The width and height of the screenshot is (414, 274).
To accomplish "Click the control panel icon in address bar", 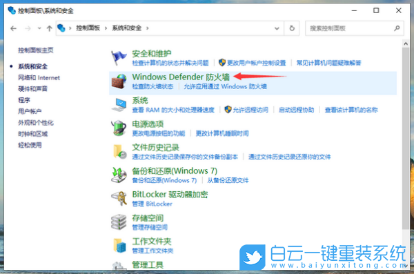I will (x=61, y=28).
